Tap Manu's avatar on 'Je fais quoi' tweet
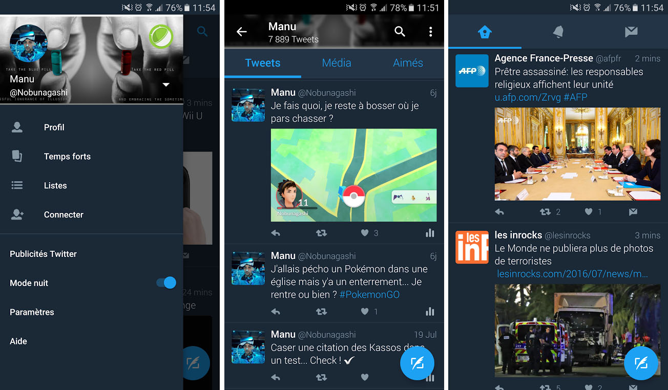The height and width of the screenshot is (390, 668). [x=248, y=105]
